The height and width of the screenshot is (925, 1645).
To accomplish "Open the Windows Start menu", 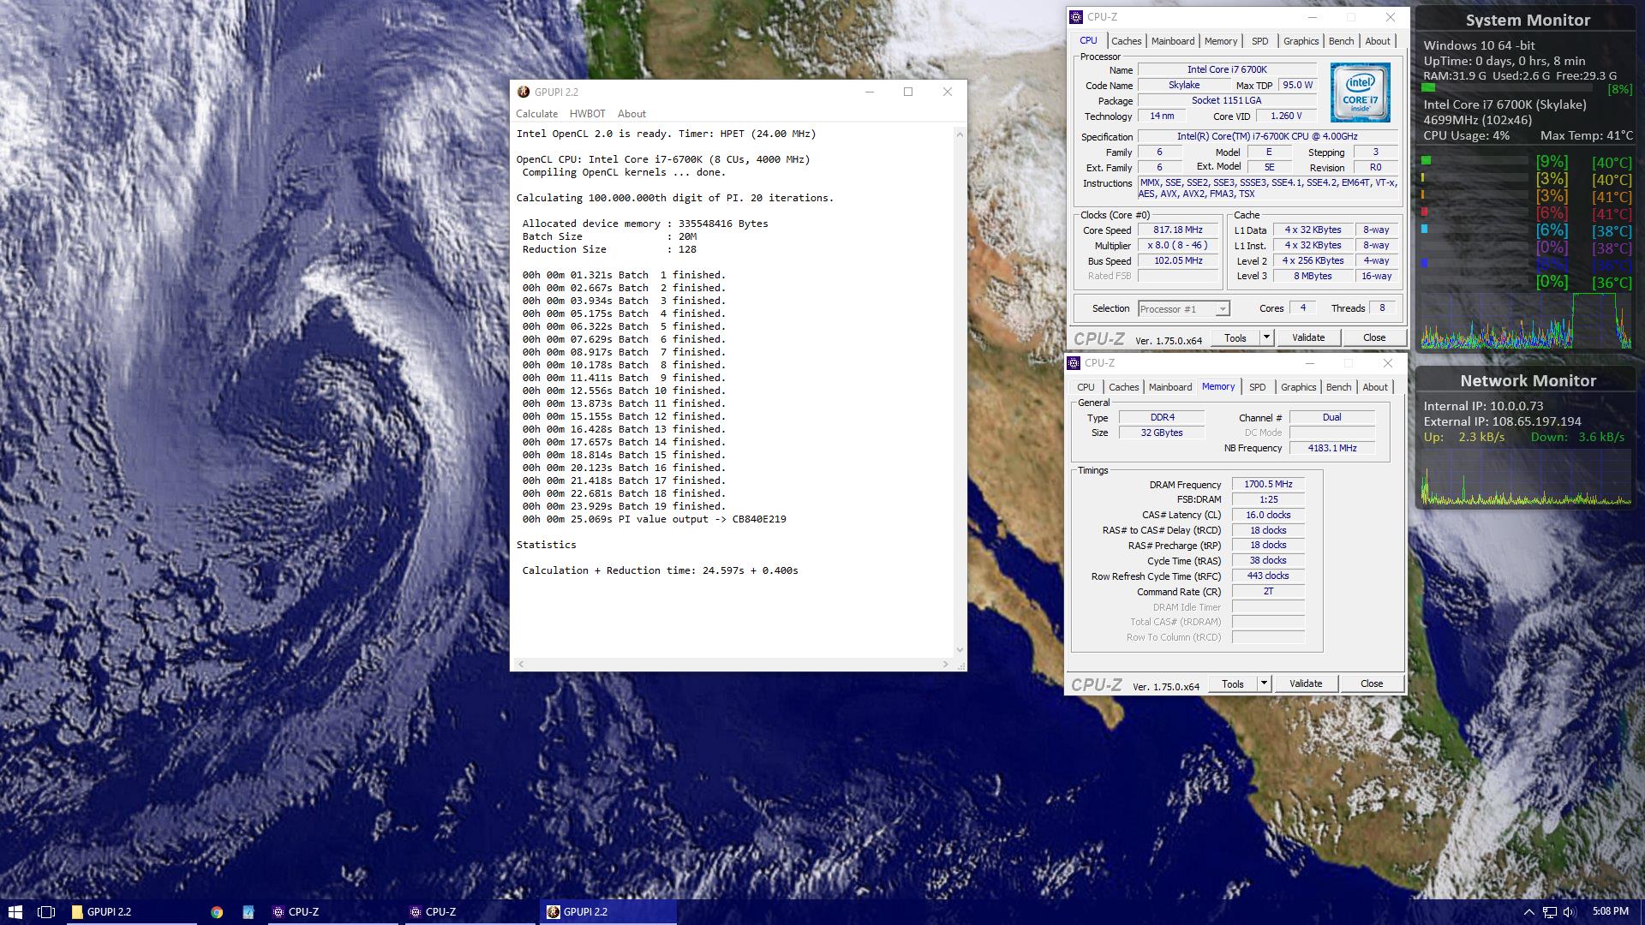I will tap(15, 912).
